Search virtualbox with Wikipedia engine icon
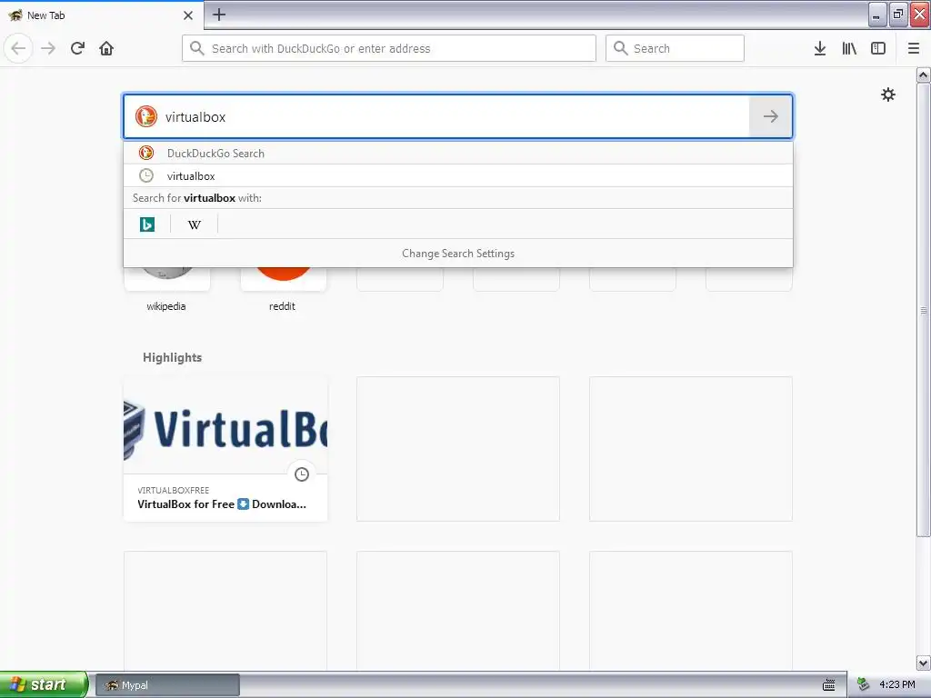Viewport: 931px width, 698px height. tap(195, 224)
